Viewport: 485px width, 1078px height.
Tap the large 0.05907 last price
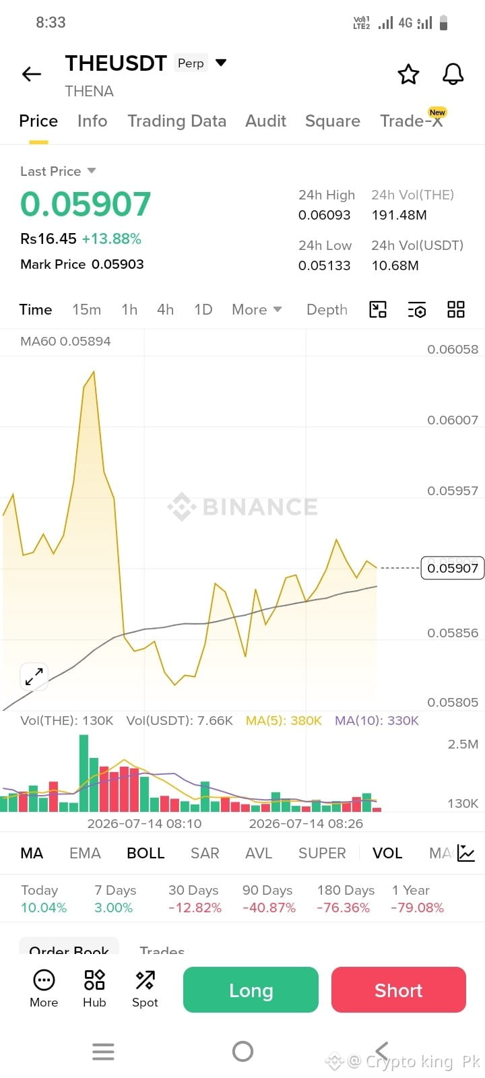click(86, 204)
